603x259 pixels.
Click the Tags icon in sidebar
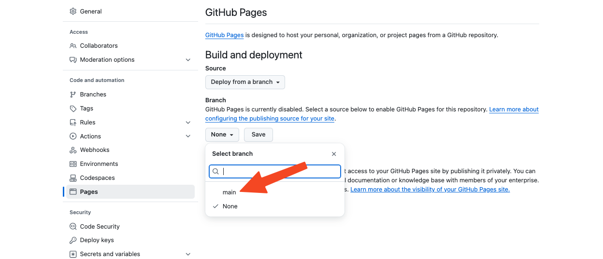pos(73,109)
